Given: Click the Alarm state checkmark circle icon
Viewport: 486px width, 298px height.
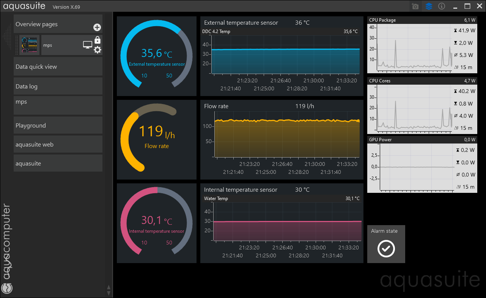Looking at the screenshot, I should pyautogui.click(x=386, y=249).
